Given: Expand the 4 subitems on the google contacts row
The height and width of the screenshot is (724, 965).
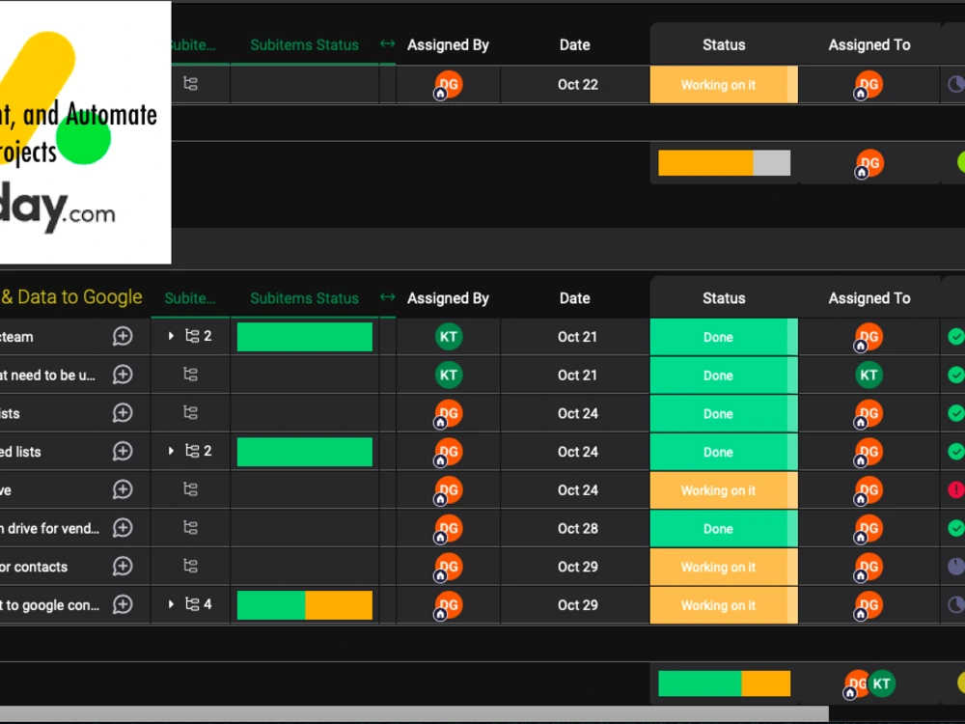Looking at the screenshot, I should pos(171,605).
